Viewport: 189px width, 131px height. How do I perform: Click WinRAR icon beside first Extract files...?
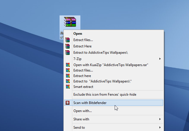67,40
